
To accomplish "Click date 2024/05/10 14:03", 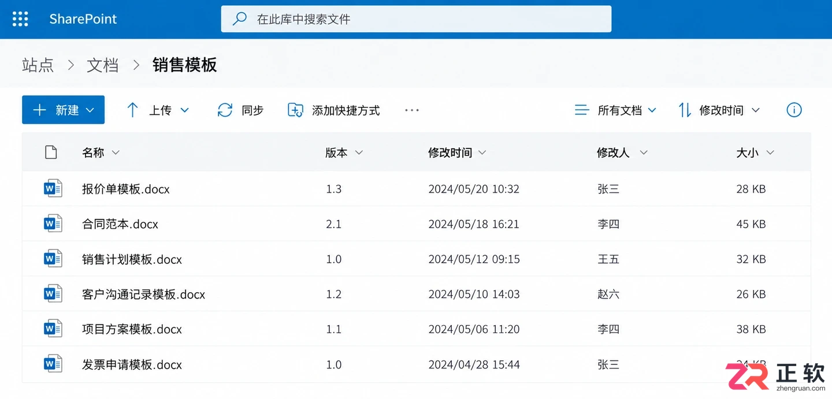I will 474,294.
